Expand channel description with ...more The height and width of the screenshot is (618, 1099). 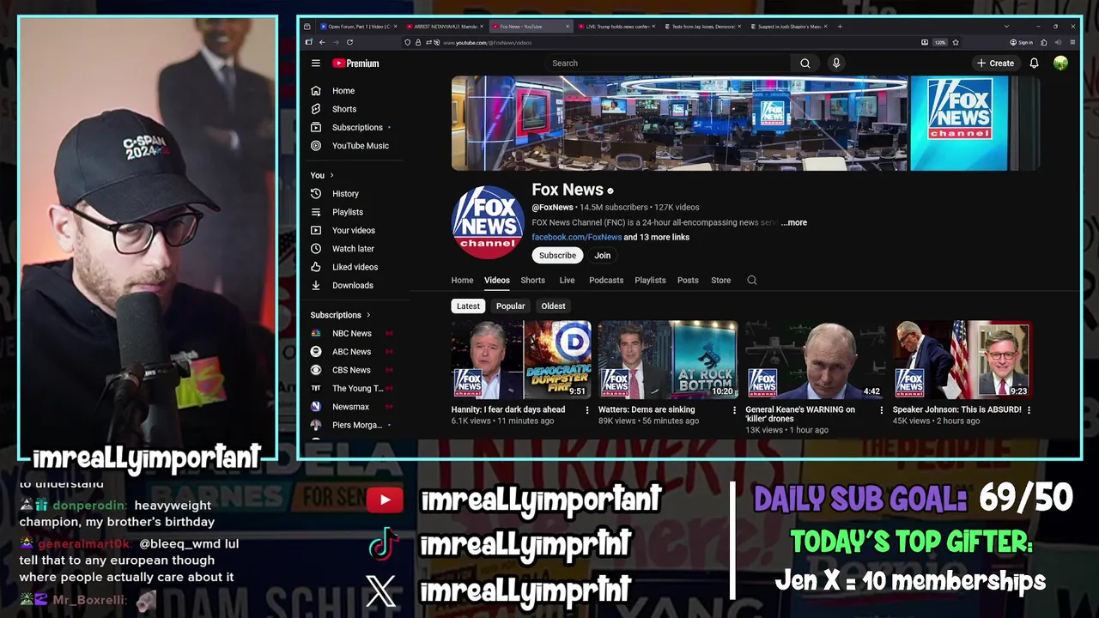[x=794, y=222]
